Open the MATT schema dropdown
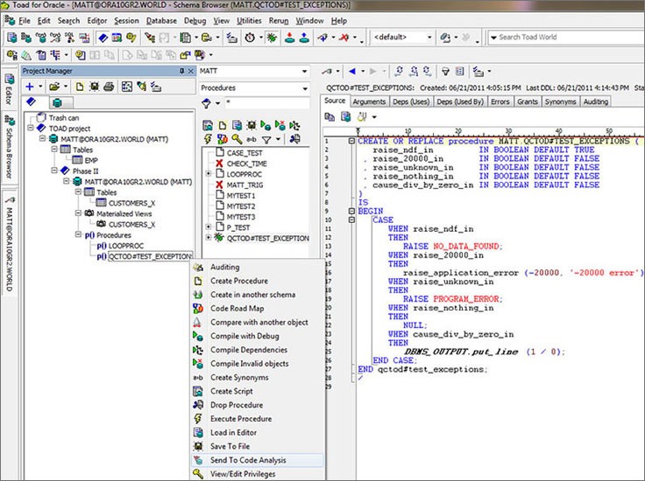The height and width of the screenshot is (481, 645). point(304,71)
